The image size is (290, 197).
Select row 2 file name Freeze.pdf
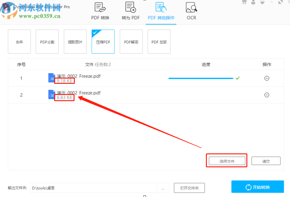click(x=79, y=93)
